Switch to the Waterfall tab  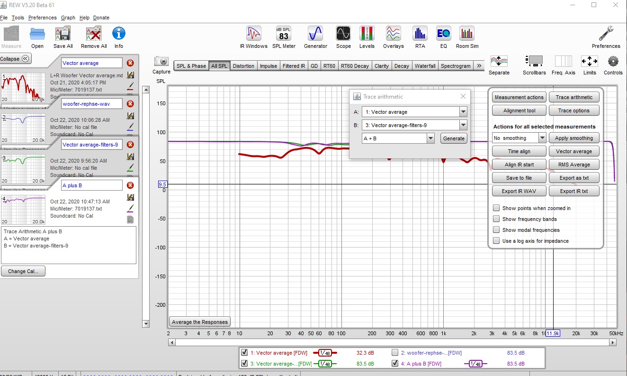[x=425, y=66]
